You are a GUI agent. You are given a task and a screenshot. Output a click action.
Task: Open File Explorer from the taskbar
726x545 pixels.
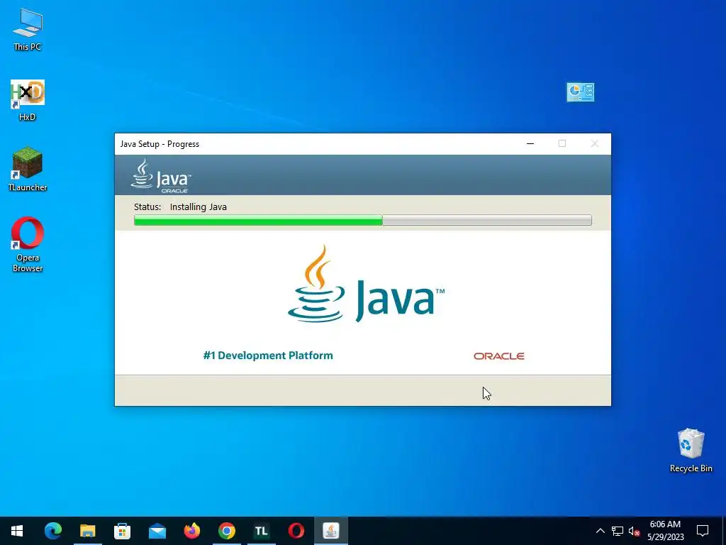(87, 531)
